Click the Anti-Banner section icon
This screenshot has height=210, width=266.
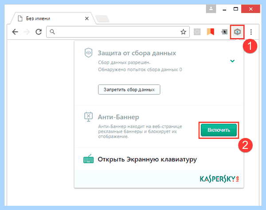pos(88,117)
